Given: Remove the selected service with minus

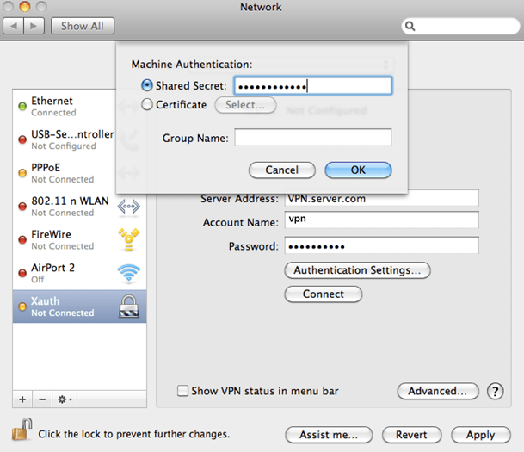Looking at the screenshot, I should click(42, 399).
